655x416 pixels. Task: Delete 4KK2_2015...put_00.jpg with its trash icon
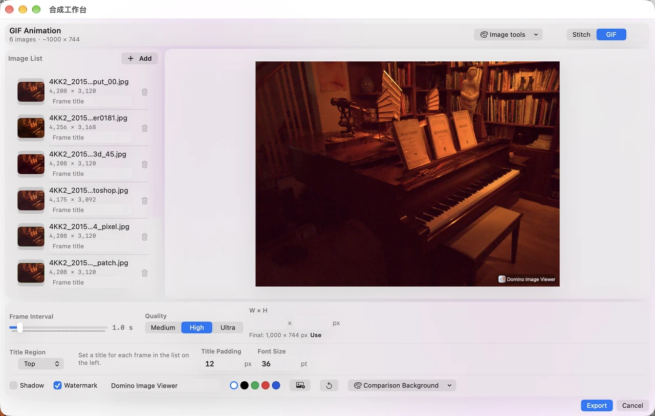point(145,92)
